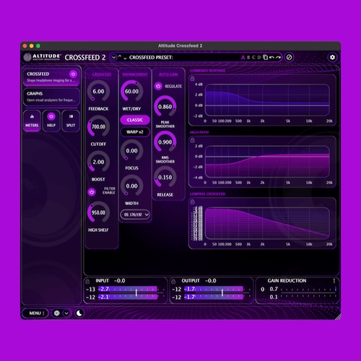Toggle the Crossfeed module power button
This screenshot has width=361, height=361.
(73, 74)
